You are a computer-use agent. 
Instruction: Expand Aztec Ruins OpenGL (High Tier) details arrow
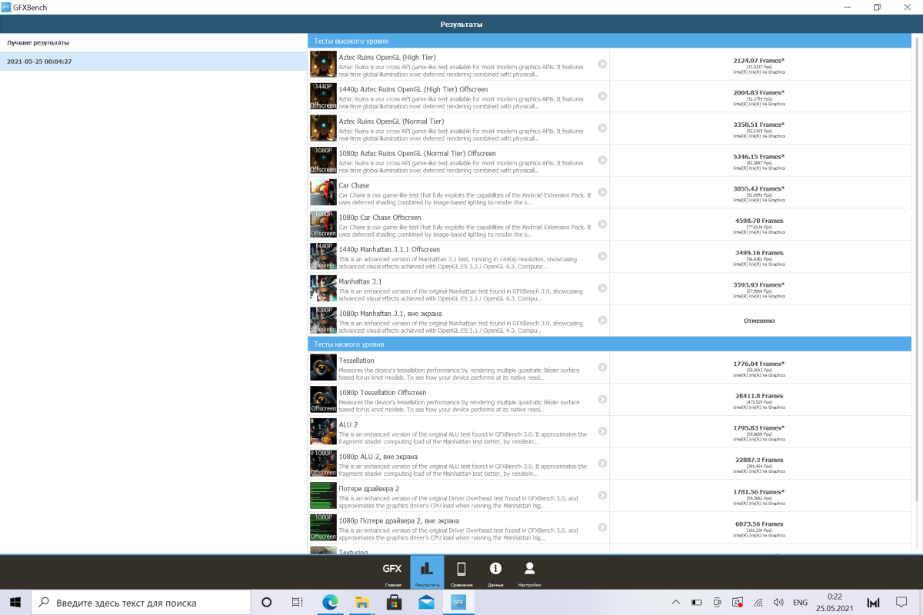point(602,64)
